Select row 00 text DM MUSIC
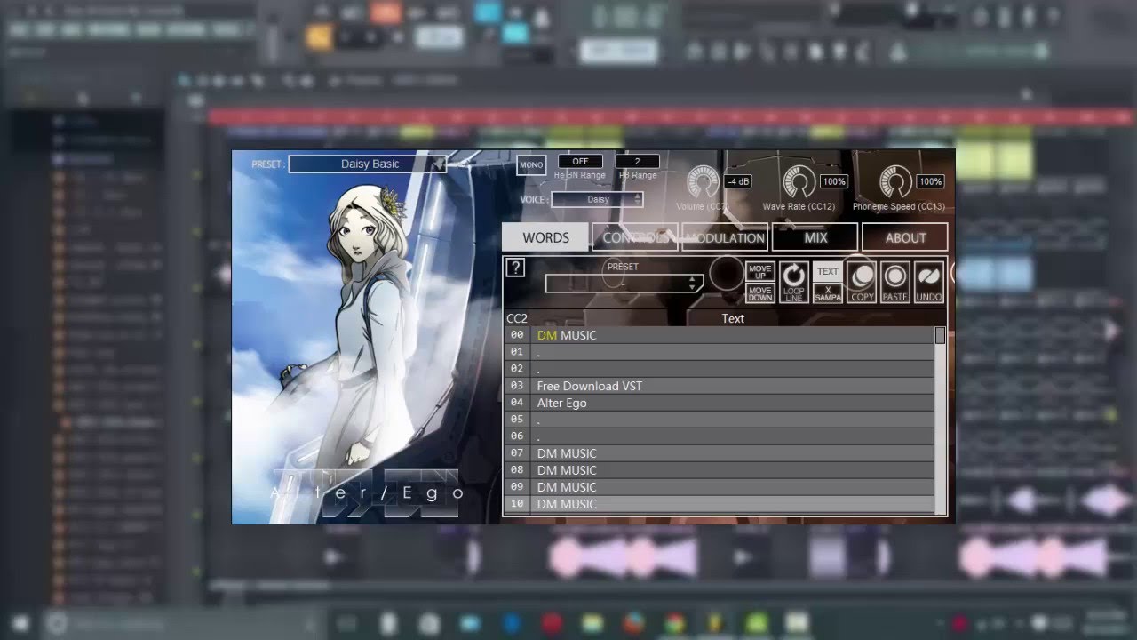 click(567, 335)
